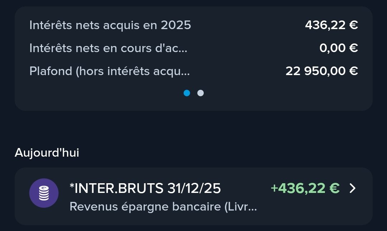Tap the 0,00 € accruing interest value
The image size is (387, 231).
pos(338,48)
